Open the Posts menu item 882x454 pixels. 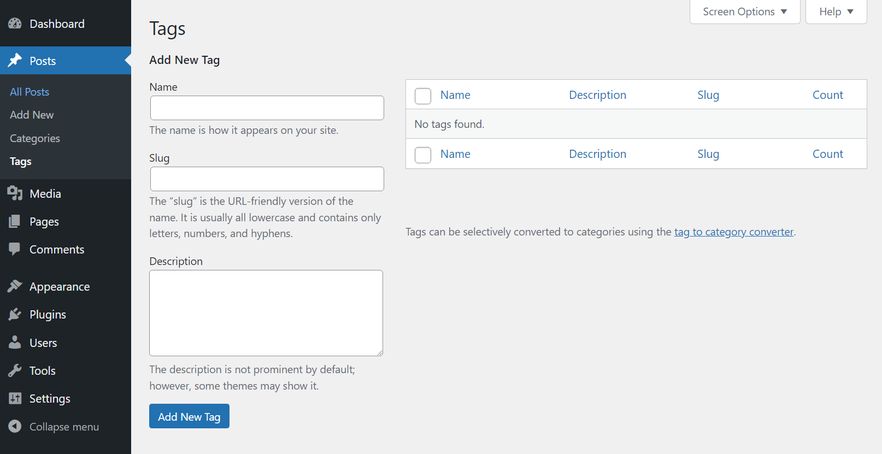(66, 61)
